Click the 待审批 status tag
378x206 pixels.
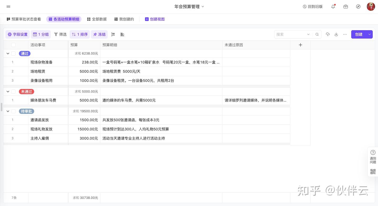point(27,111)
